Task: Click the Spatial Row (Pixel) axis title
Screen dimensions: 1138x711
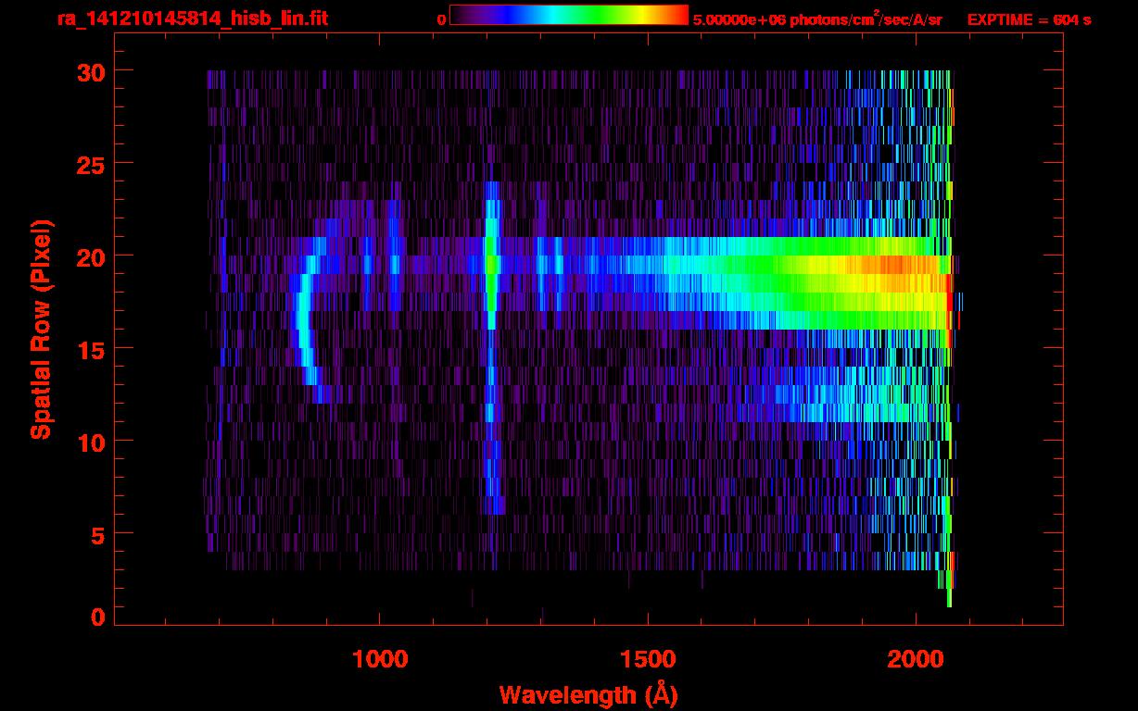Action: pyautogui.click(x=40, y=330)
